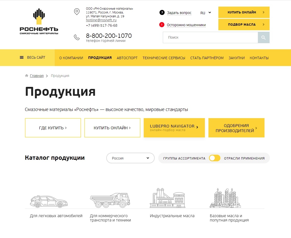Click the Главная breadcrumb link
The height and width of the screenshot is (238, 291).
(x=37, y=76)
